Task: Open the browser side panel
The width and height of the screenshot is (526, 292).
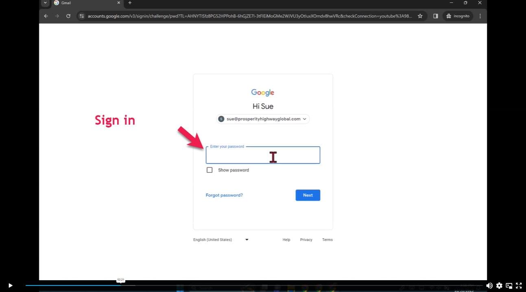Action: 435,16
